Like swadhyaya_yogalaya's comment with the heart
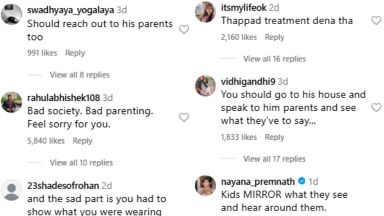 184,30
